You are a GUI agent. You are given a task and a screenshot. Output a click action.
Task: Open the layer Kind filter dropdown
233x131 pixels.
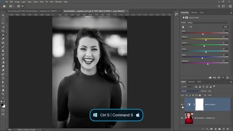(187, 87)
